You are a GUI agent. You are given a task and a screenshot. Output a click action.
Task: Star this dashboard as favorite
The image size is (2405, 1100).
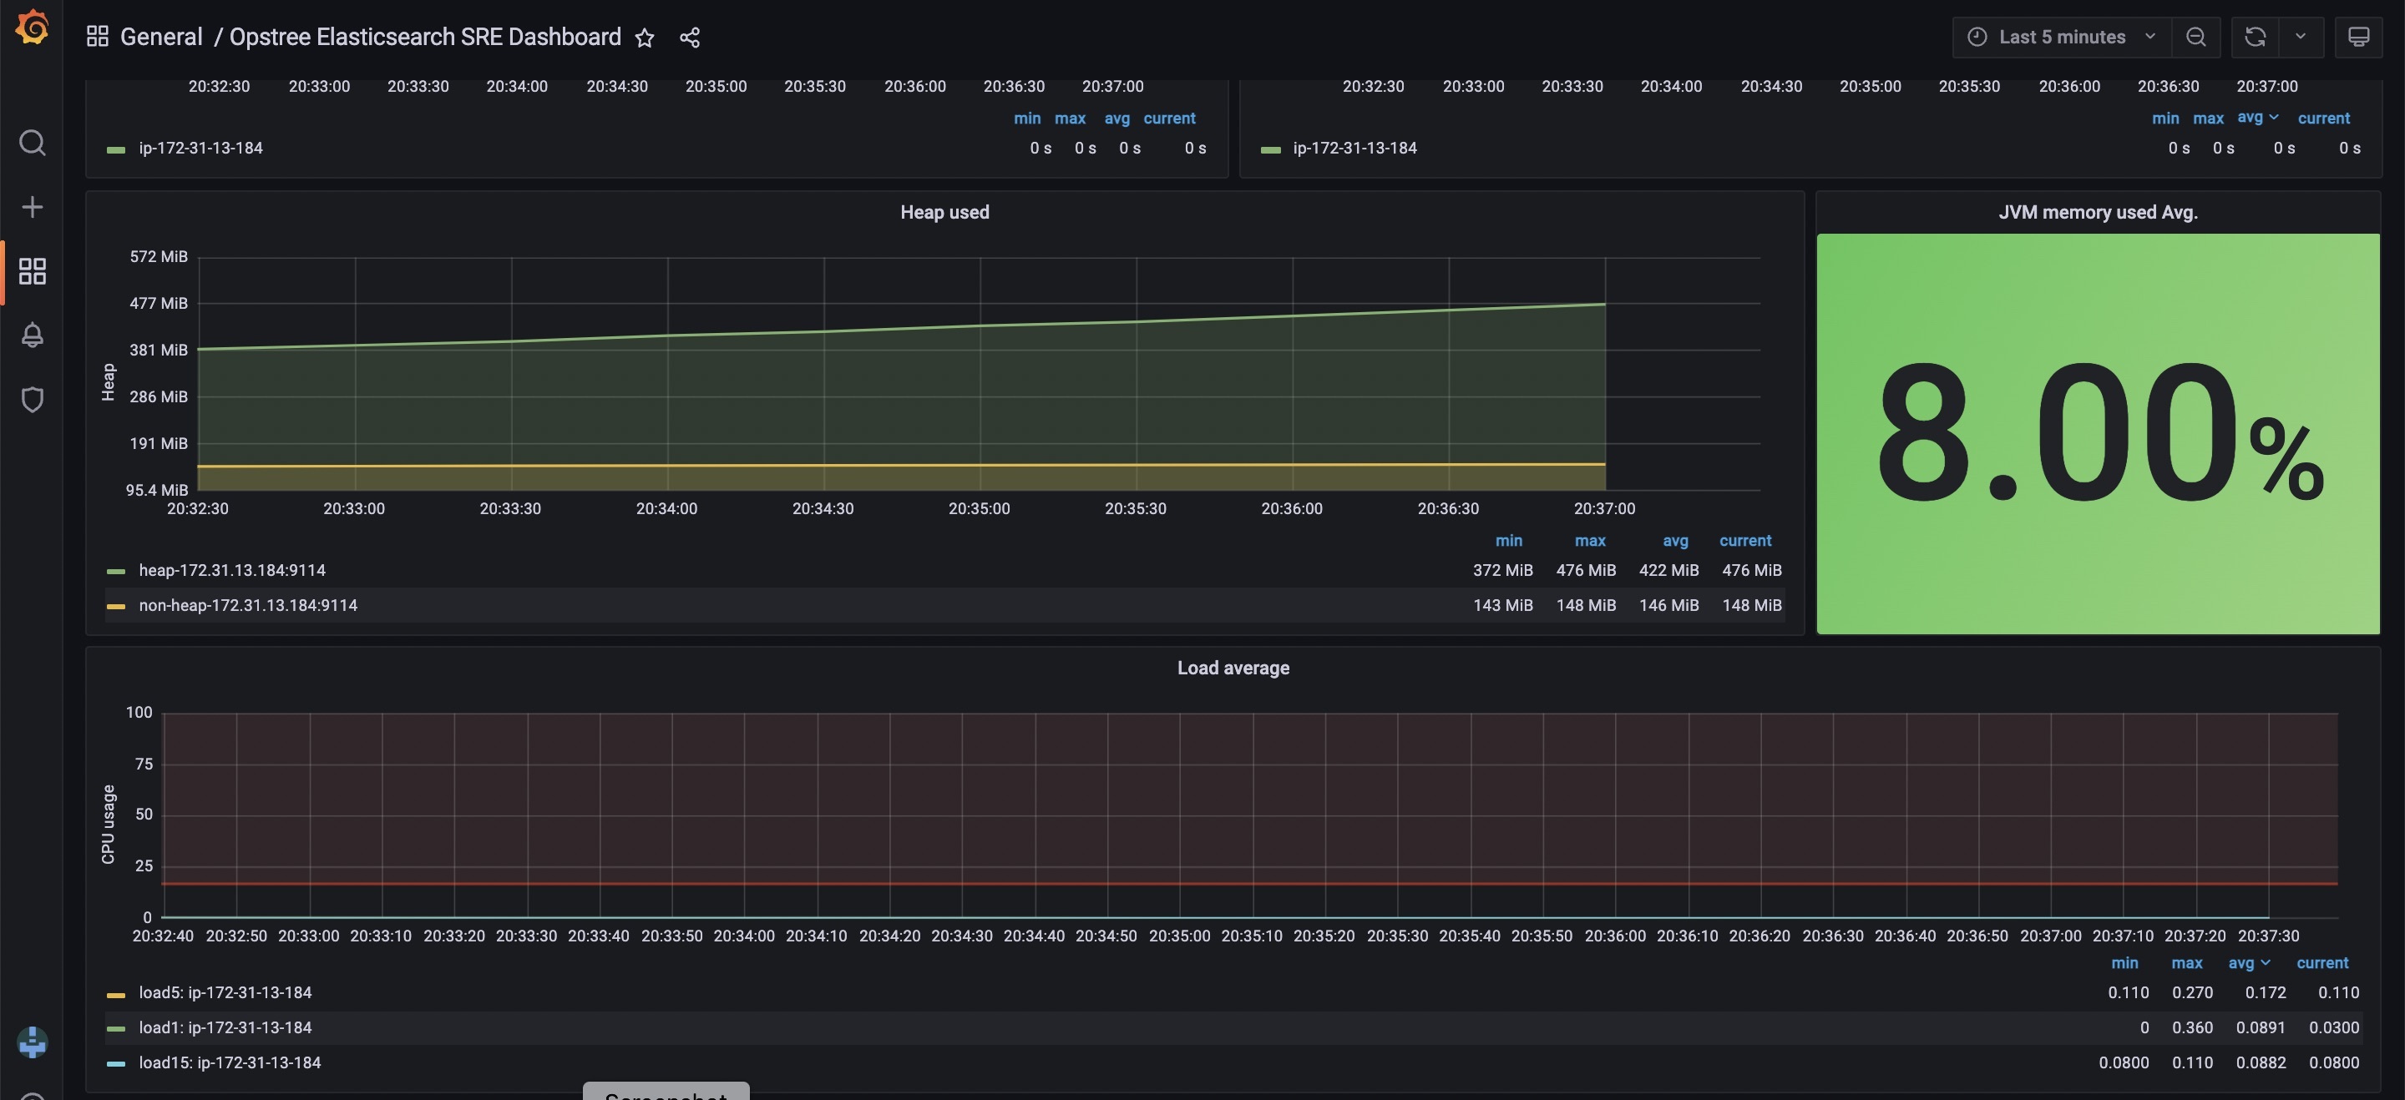tap(644, 38)
